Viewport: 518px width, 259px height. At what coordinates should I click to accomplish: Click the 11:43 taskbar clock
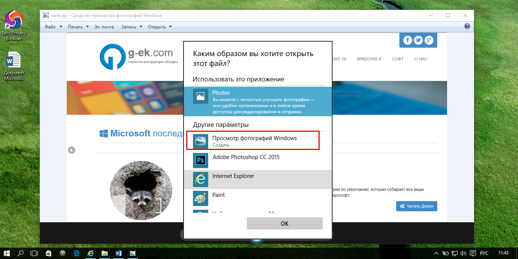[x=504, y=253]
